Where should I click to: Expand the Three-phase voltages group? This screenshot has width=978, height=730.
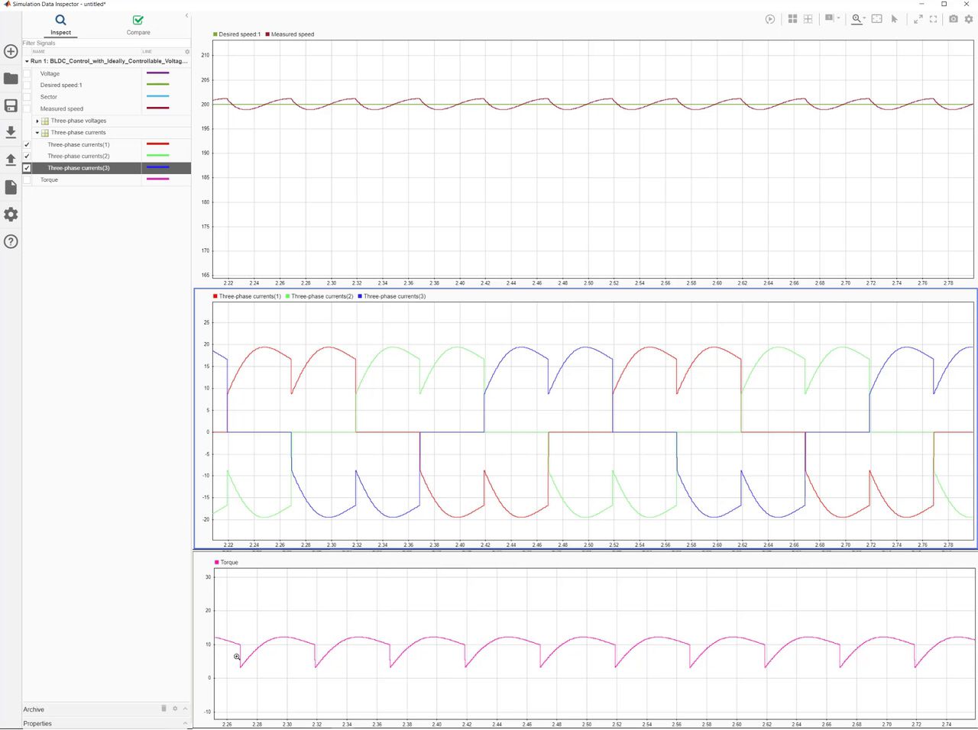(37, 121)
